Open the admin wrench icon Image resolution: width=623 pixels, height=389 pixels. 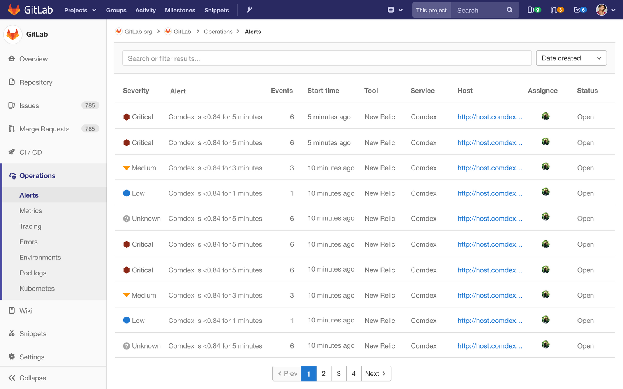click(x=249, y=10)
